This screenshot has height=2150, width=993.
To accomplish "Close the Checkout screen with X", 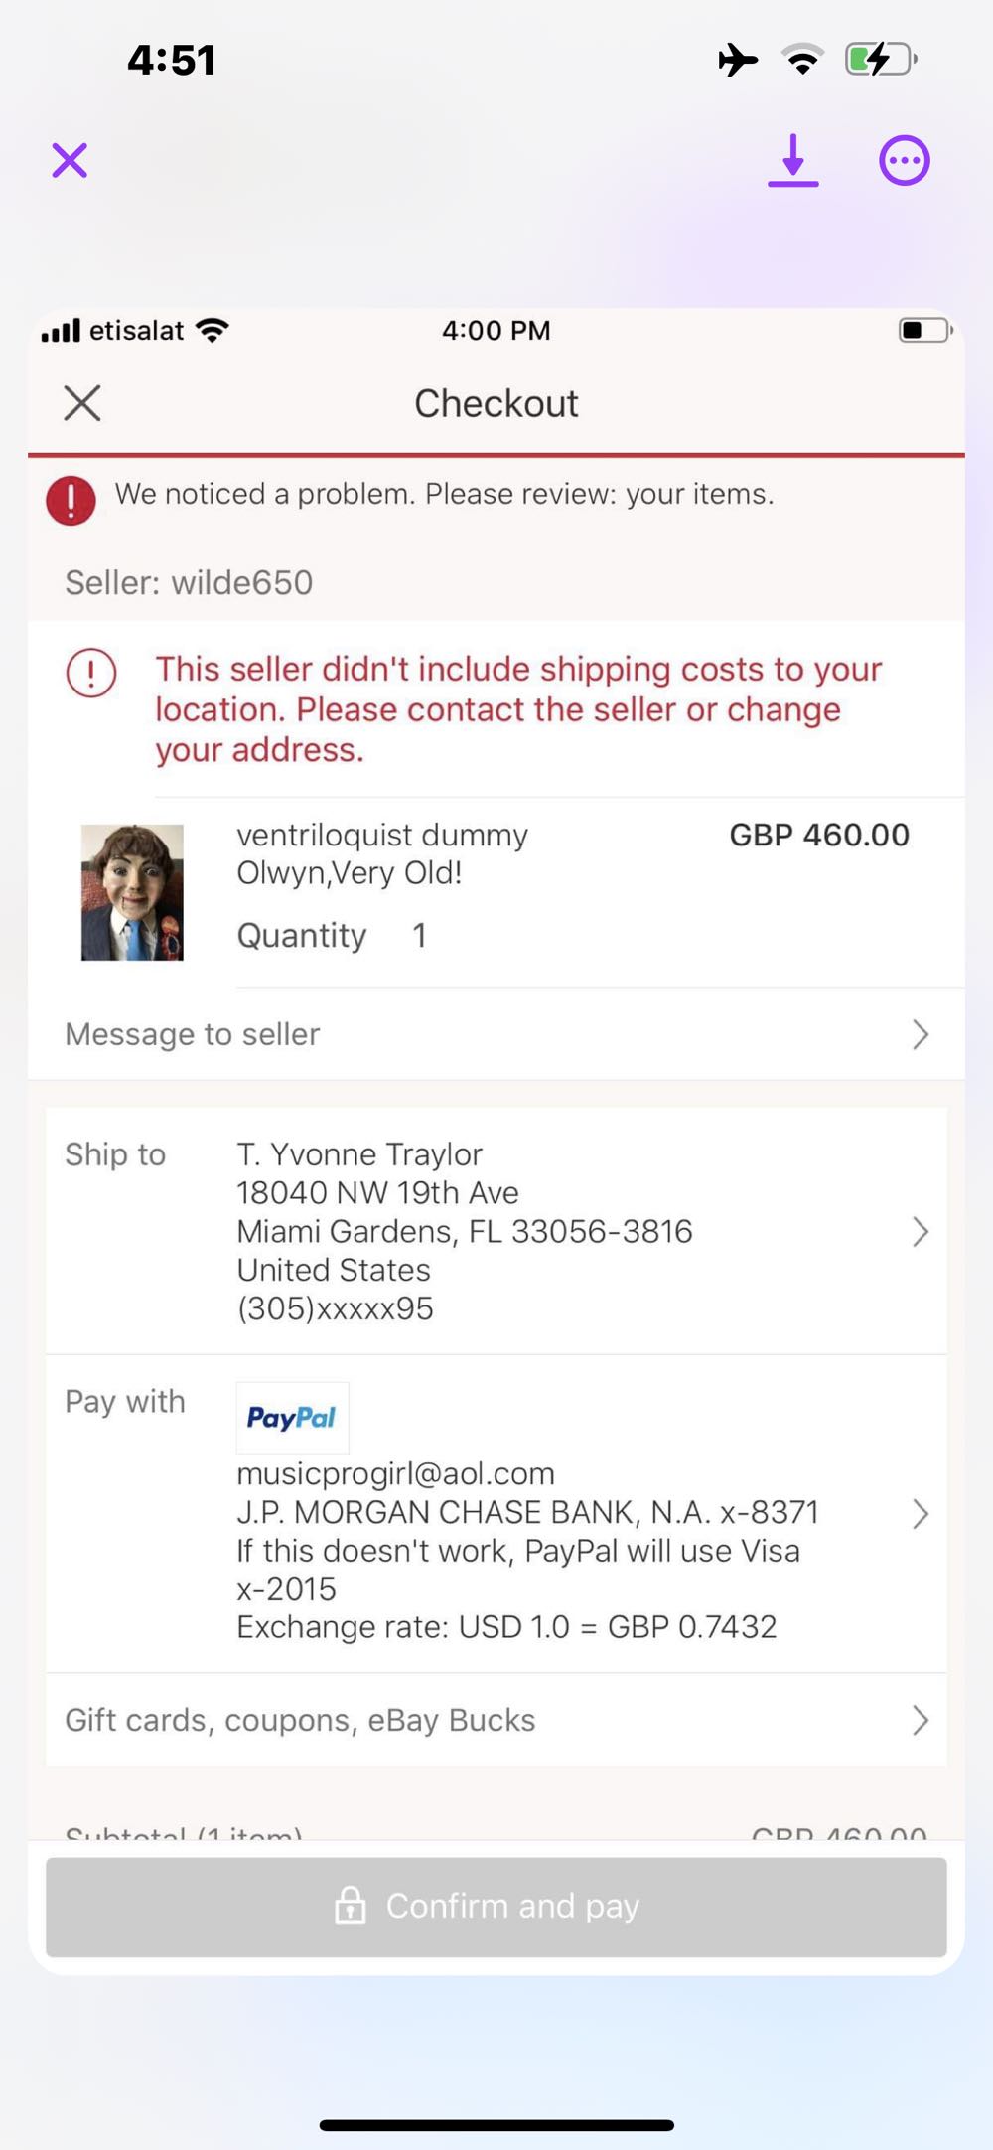I will click(82, 403).
